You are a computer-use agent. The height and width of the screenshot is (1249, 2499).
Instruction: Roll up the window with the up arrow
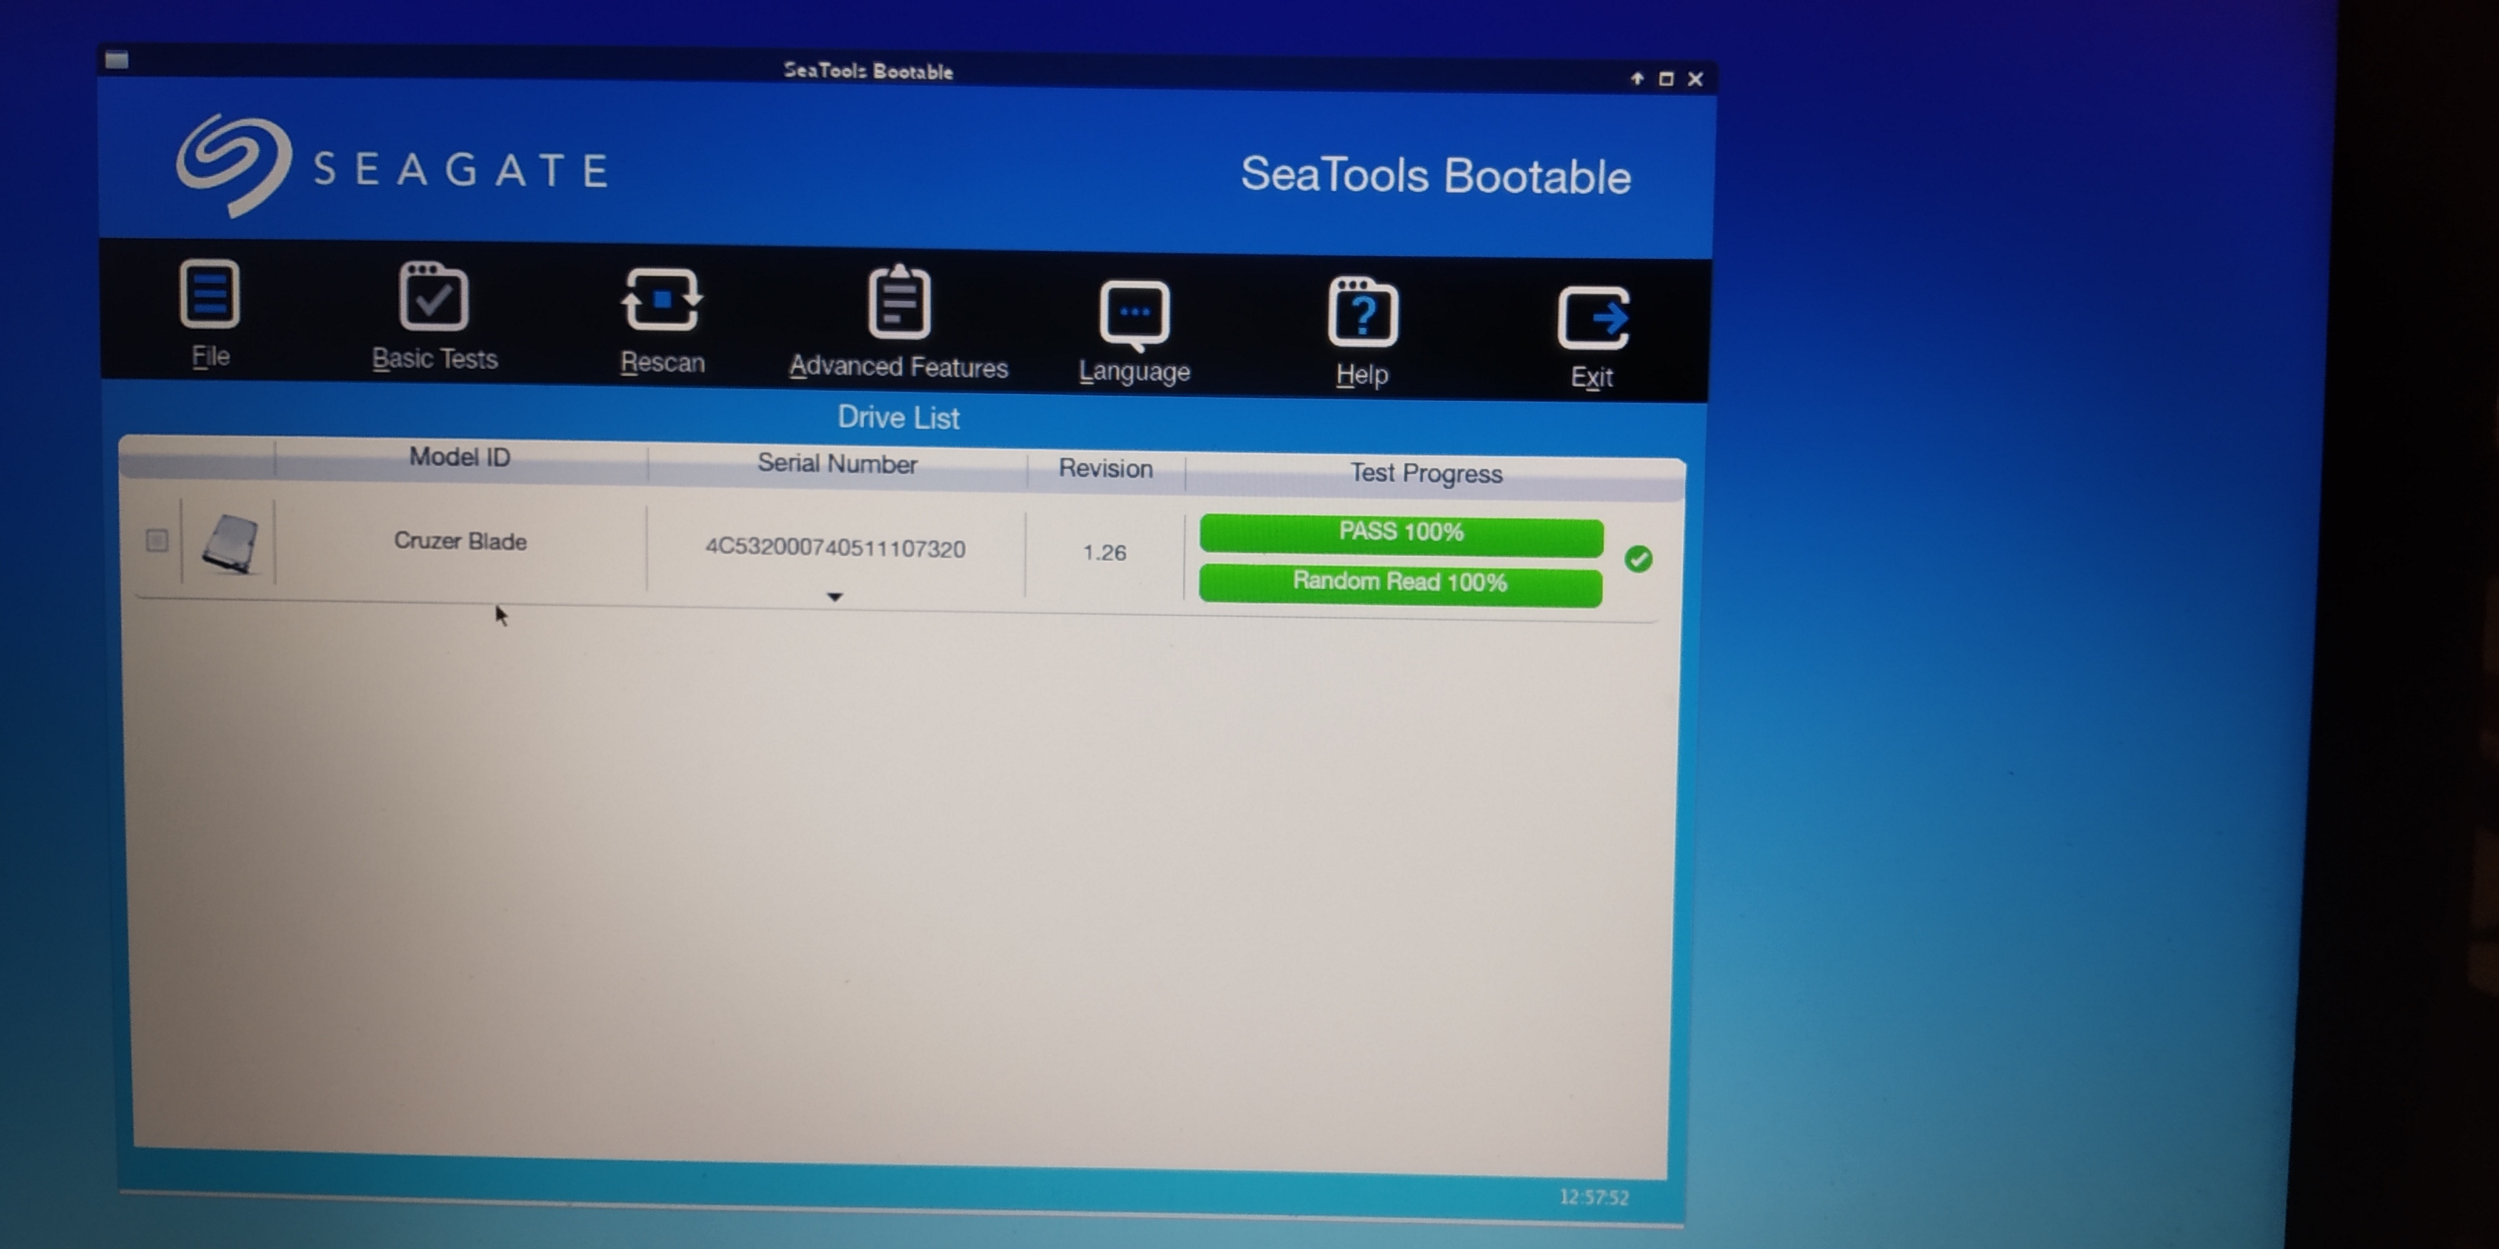click(1637, 79)
